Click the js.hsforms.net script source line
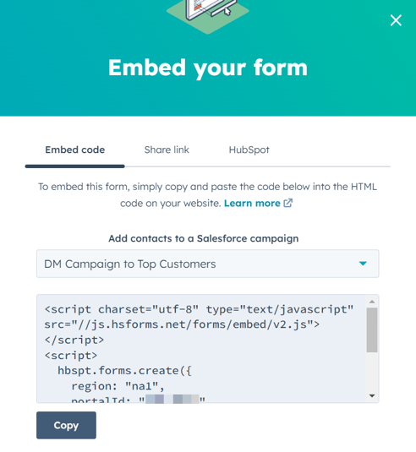The height and width of the screenshot is (452, 416). pos(182,324)
